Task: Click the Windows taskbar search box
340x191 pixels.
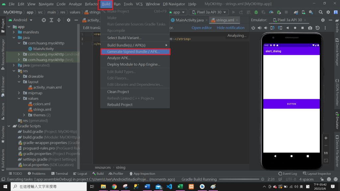Action: coord(49,186)
